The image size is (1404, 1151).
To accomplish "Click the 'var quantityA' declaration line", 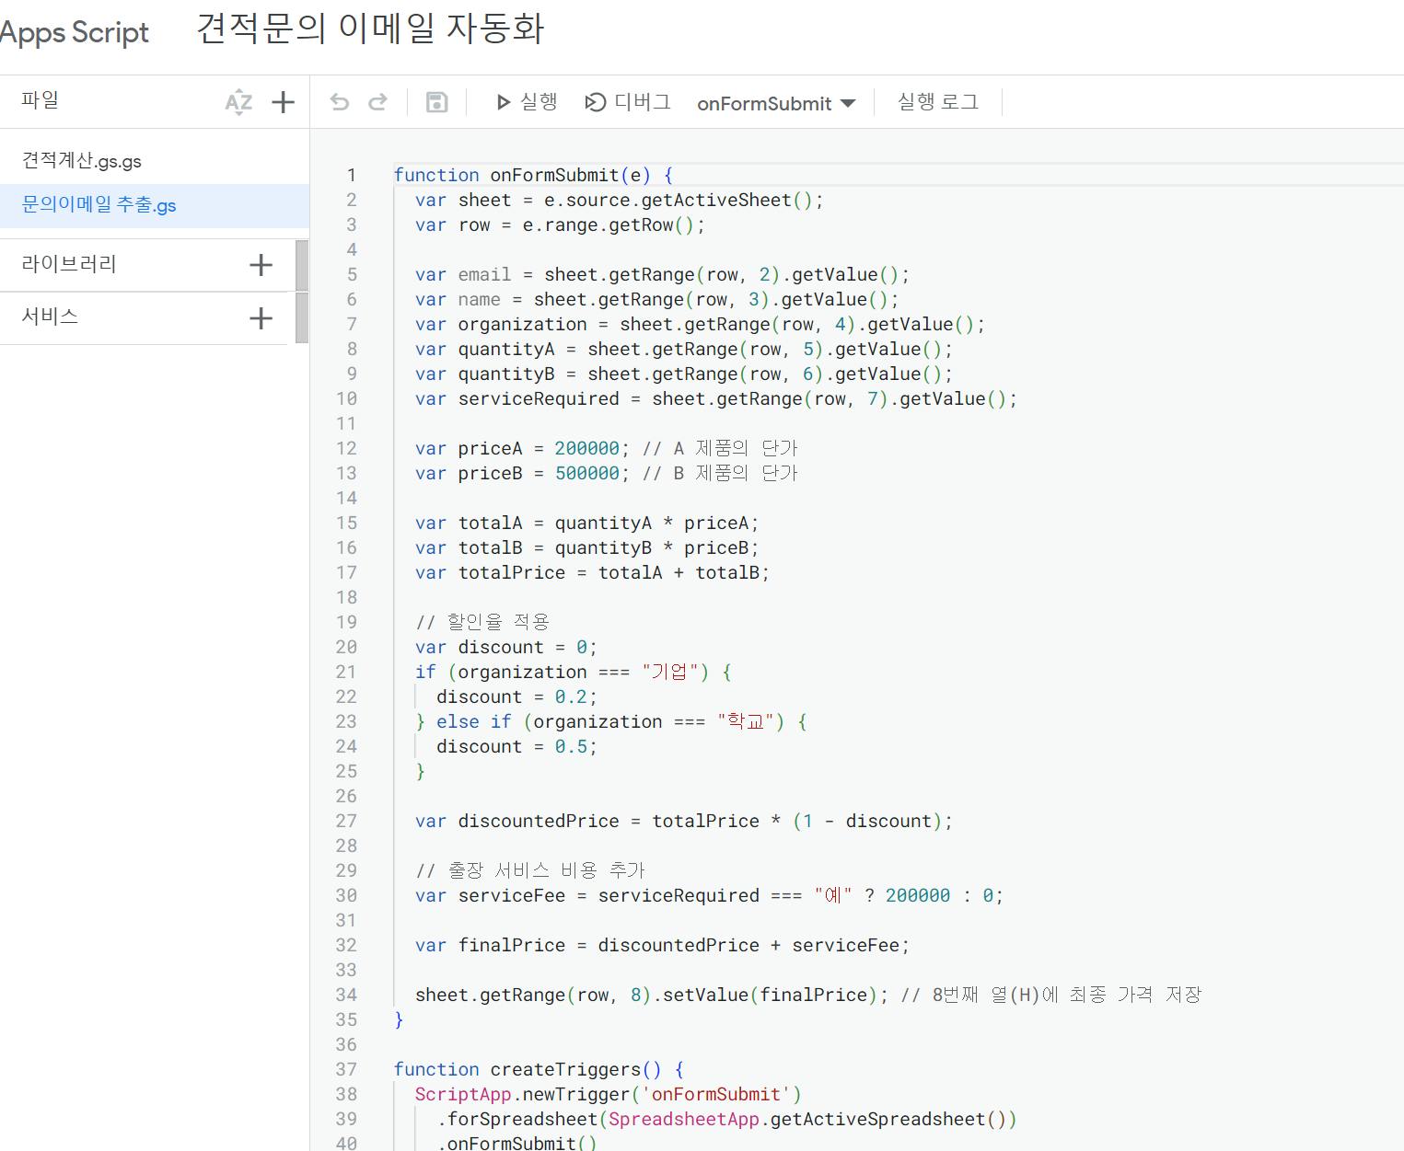I will point(684,349).
